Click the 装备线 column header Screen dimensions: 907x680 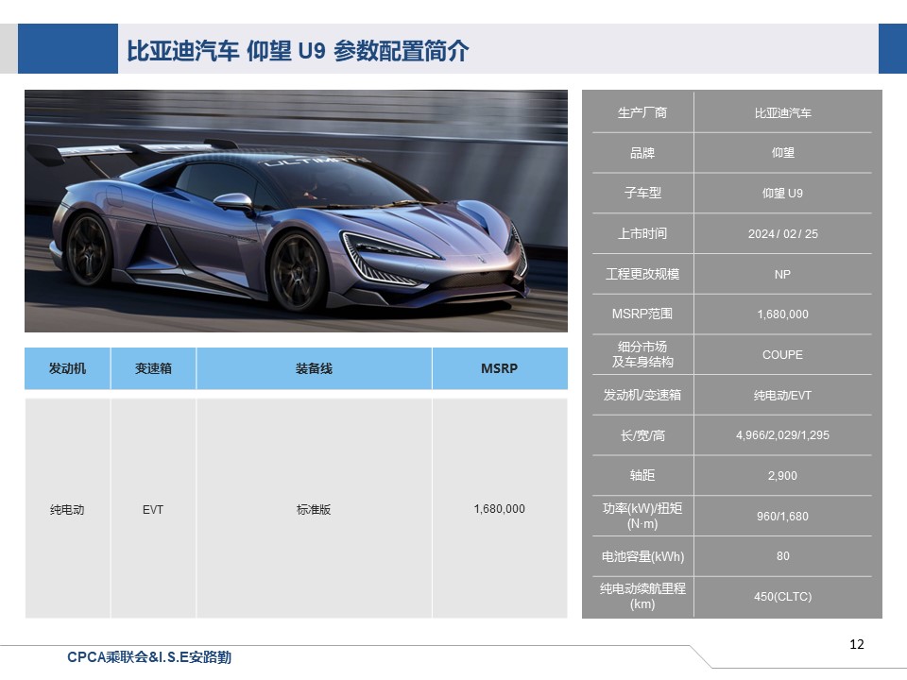point(314,368)
